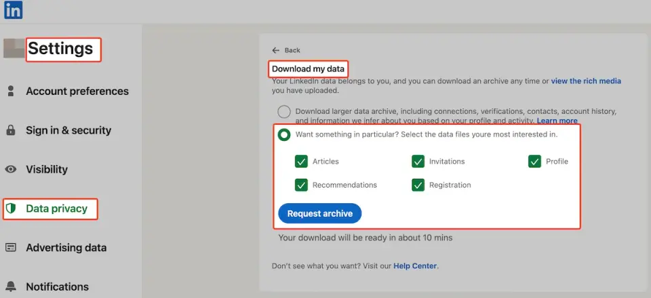Visit the Help Center link
The width and height of the screenshot is (651, 298).
click(415, 266)
